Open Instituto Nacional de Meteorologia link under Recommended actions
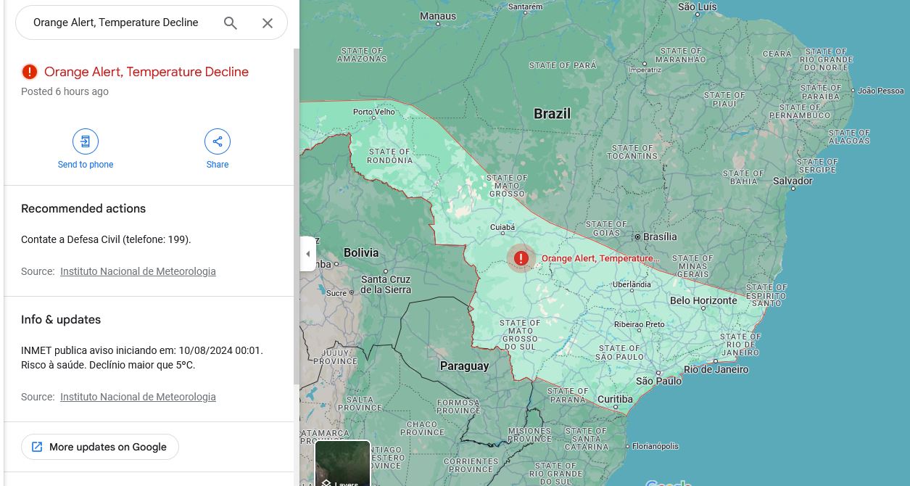910x486 pixels. (138, 271)
